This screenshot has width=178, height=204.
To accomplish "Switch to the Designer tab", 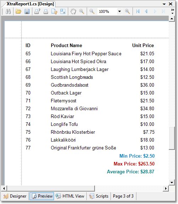I will [15, 196].
